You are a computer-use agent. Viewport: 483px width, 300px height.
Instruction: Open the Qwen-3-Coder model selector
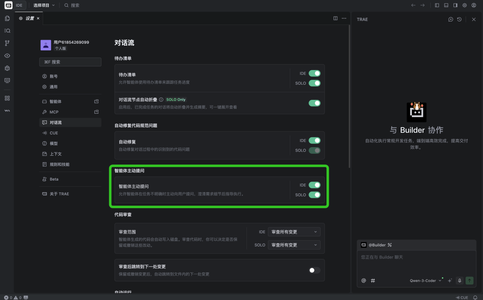425,281
